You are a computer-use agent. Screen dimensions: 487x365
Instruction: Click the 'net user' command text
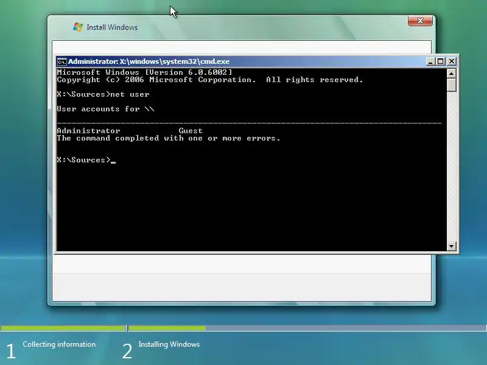(x=130, y=94)
